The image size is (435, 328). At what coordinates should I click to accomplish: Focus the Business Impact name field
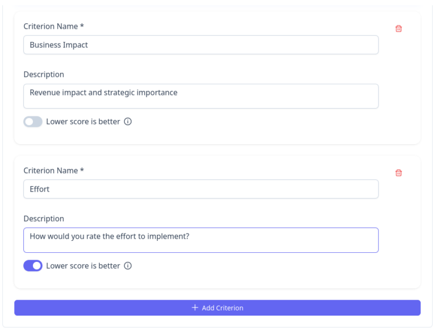(x=201, y=45)
